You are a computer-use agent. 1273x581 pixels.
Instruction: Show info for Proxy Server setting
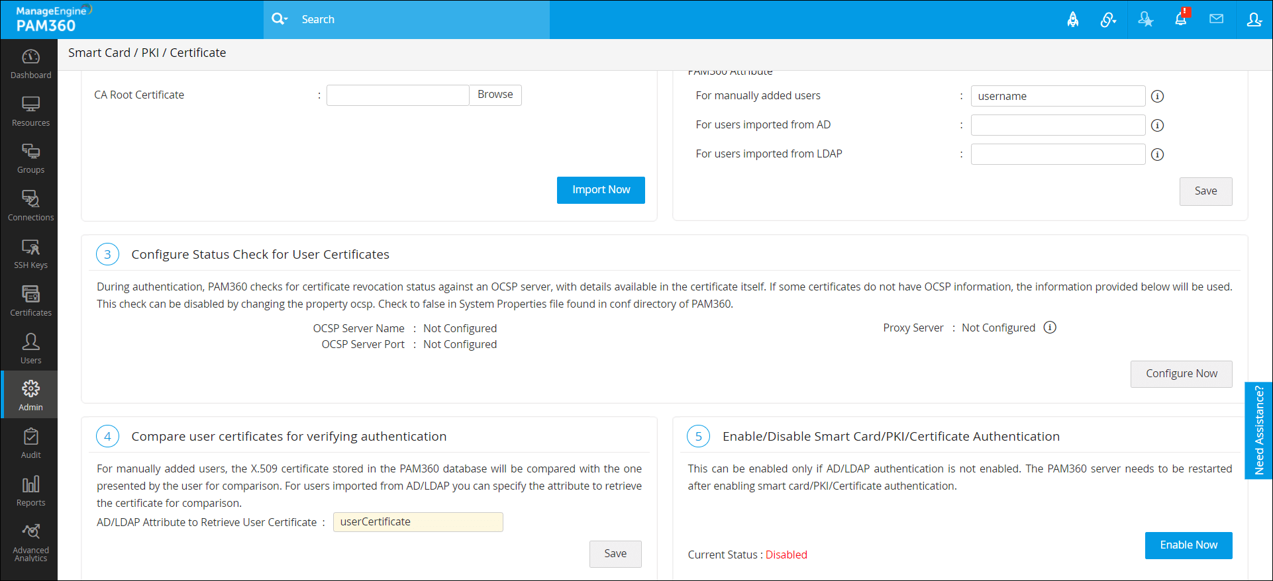coord(1050,328)
